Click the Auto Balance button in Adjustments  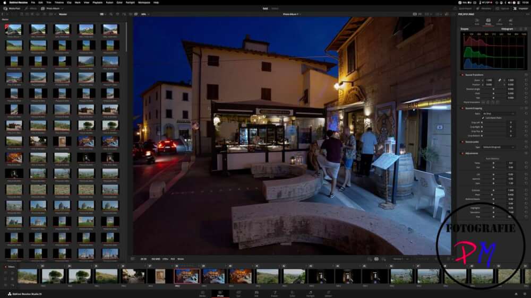tap(492, 159)
